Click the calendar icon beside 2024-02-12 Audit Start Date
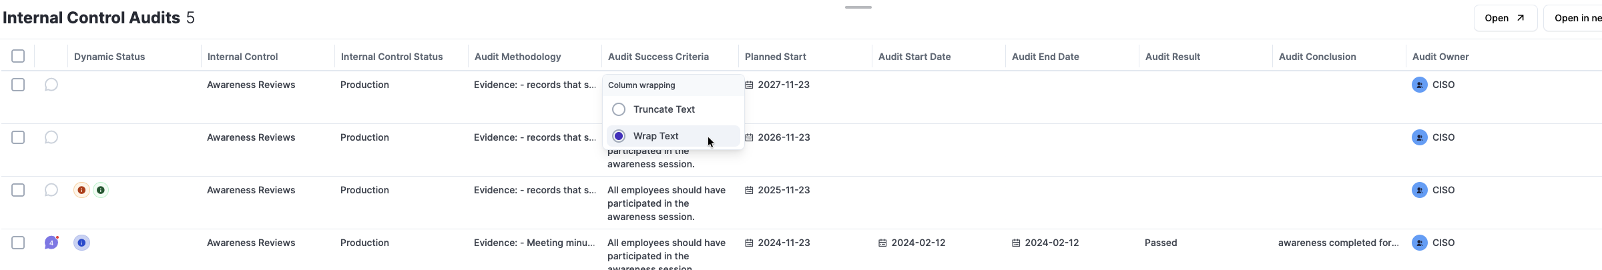The width and height of the screenshot is (1602, 270). tap(882, 243)
